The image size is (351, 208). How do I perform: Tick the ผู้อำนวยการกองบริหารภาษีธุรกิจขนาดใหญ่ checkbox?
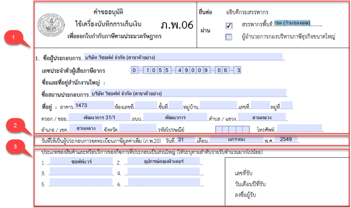coord(229,37)
